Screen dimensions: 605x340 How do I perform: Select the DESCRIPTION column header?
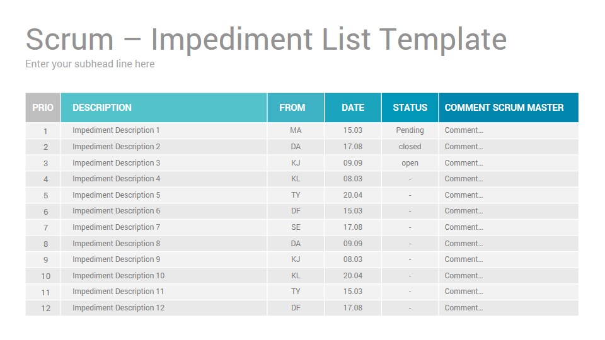click(164, 108)
